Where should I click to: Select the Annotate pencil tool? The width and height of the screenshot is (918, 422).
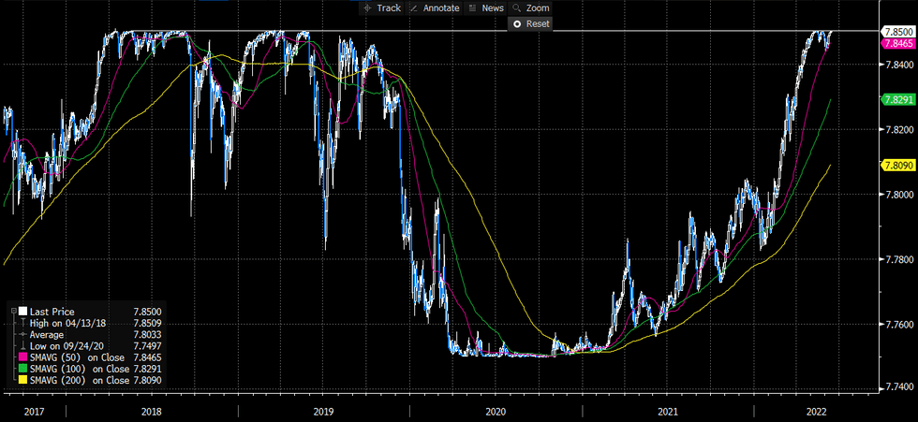point(436,7)
